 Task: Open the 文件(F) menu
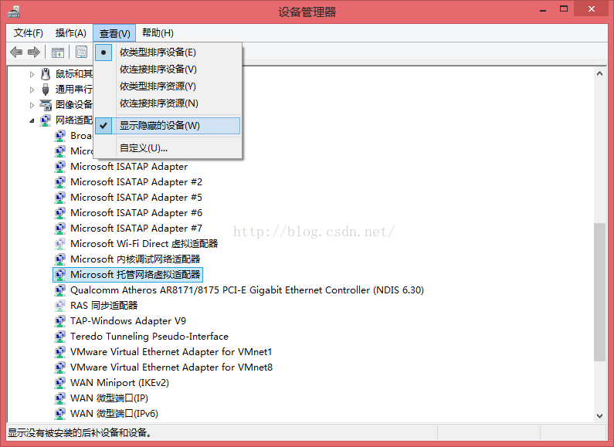29,33
